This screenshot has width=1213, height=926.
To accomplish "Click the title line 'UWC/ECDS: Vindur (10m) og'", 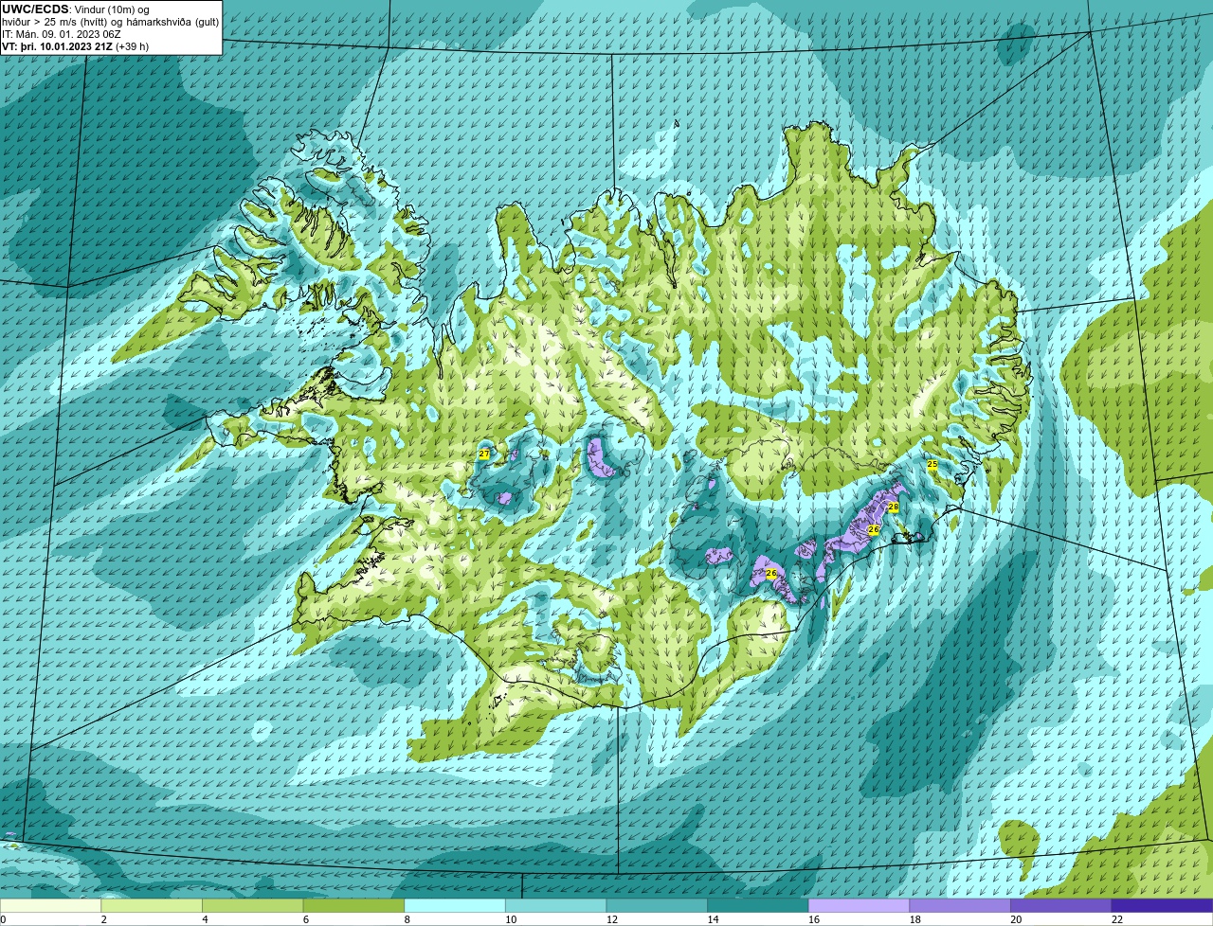I will coord(76,9).
